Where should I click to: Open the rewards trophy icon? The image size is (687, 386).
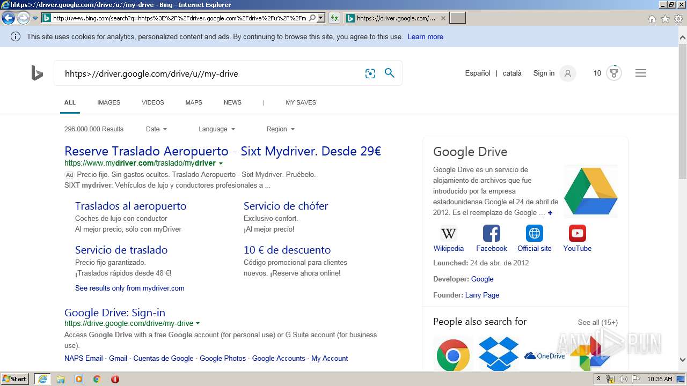[614, 73]
